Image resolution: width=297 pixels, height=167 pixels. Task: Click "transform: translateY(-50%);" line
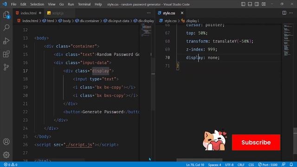coord(220,41)
